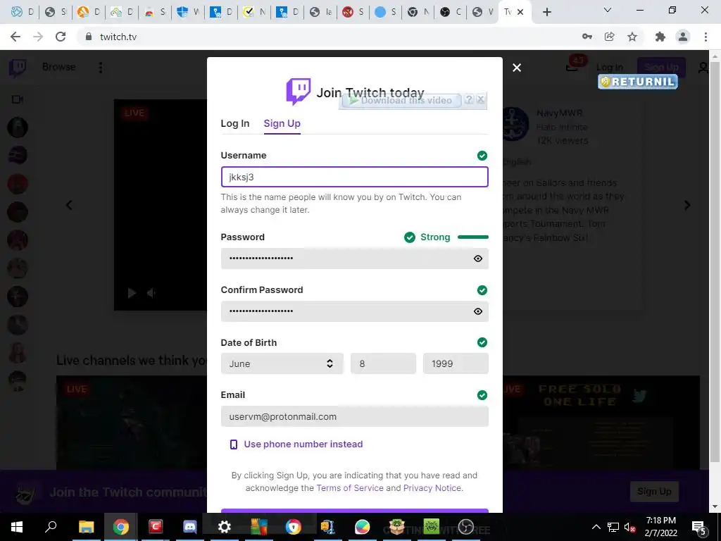Click the birth day field showing 8
Viewport: 721px width, 541px height.
pyautogui.click(x=383, y=363)
